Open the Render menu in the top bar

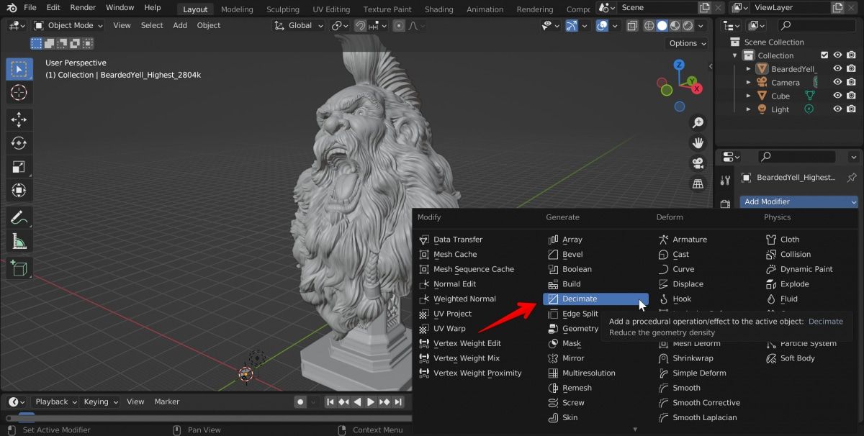pos(83,7)
